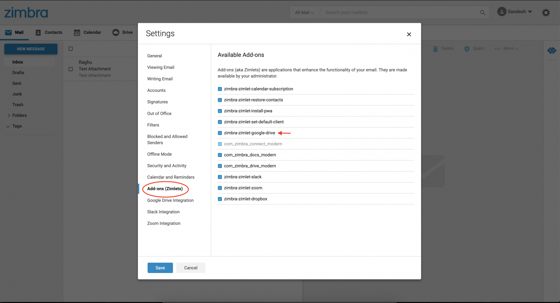Open the settings gear icon
This screenshot has height=303, width=560.
(546, 13)
